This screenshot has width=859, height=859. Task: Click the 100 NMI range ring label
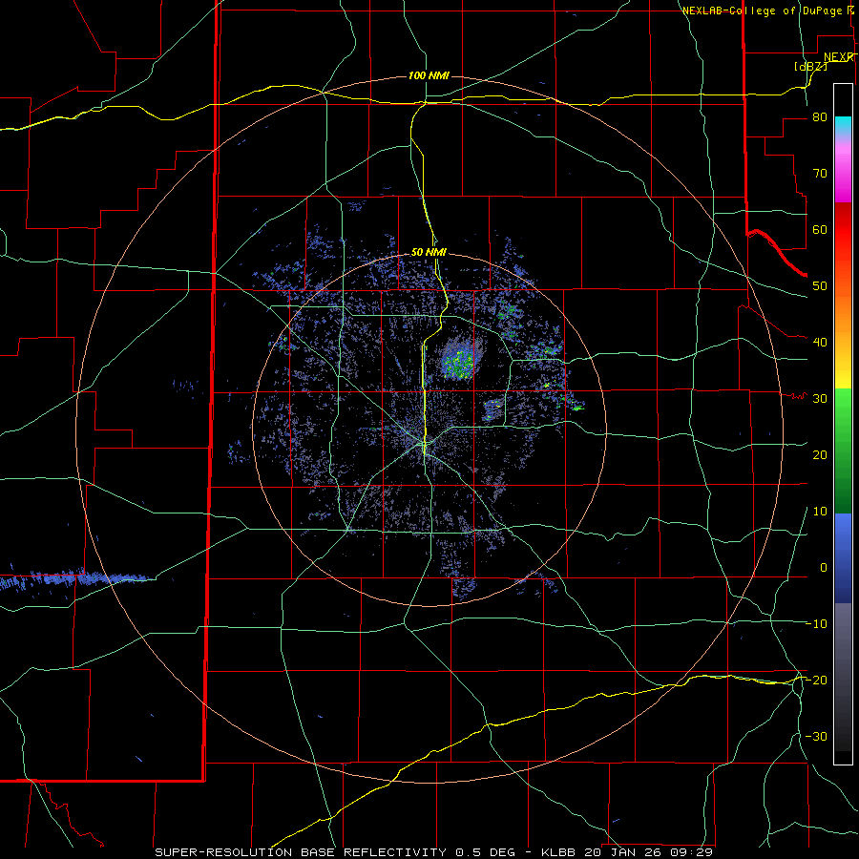point(429,75)
